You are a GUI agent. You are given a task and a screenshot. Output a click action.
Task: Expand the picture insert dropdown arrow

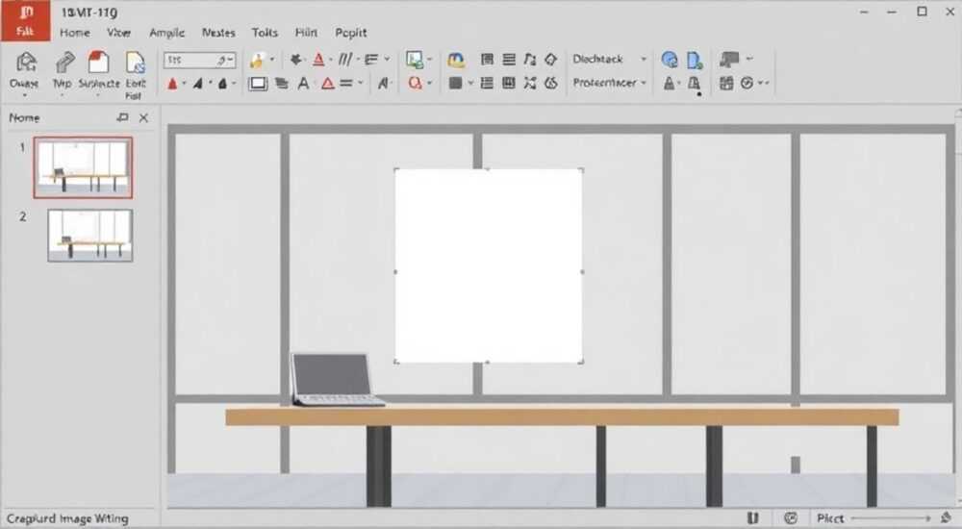coord(429,60)
